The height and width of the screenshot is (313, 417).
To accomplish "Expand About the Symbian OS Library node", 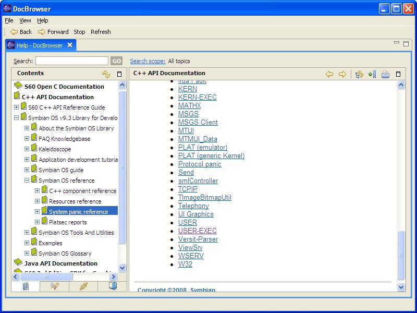I will pyautogui.click(x=27, y=128).
